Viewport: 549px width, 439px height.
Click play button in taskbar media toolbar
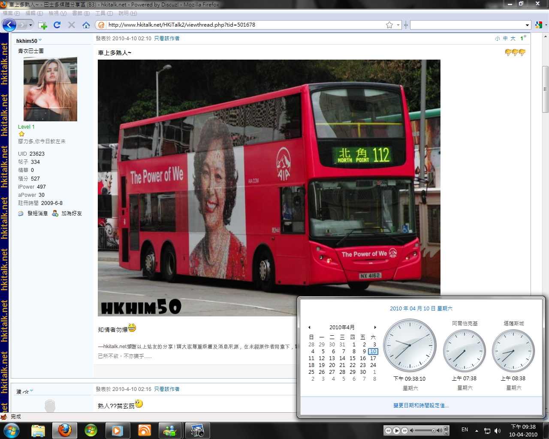(397, 430)
